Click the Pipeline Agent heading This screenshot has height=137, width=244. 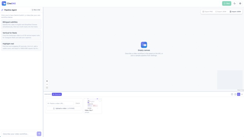10,10
